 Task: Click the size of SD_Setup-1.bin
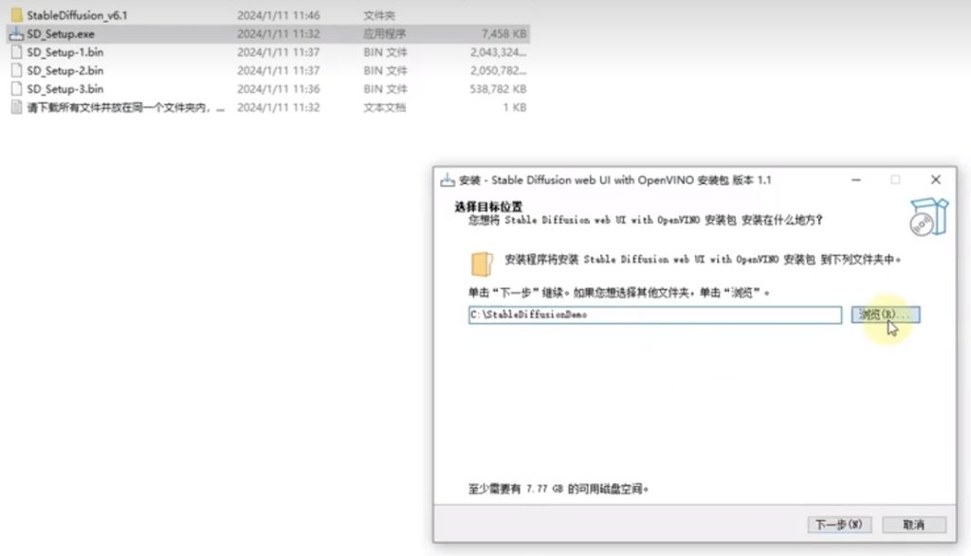point(499,52)
